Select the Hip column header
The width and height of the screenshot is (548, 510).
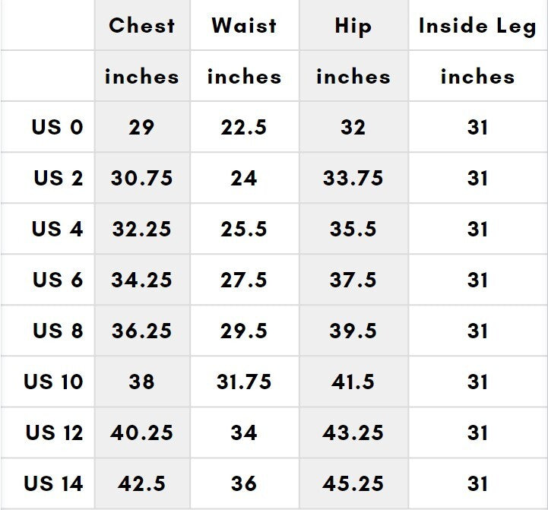click(353, 26)
